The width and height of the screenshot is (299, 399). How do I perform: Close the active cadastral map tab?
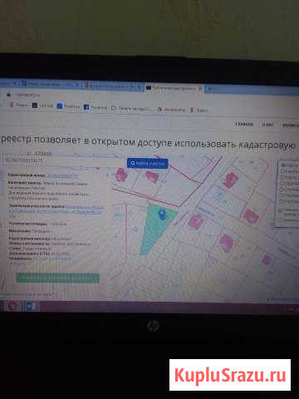(x=200, y=89)
